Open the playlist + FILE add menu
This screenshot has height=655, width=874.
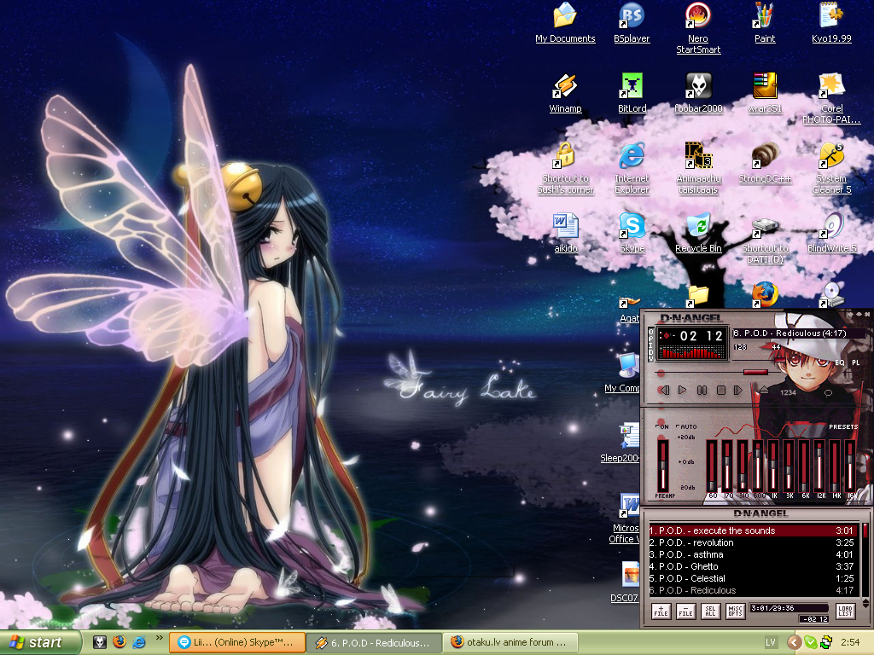point(661,612)
